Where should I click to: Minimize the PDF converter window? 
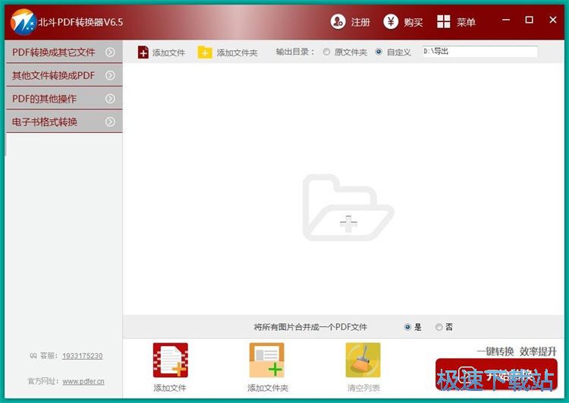[506, 20]
